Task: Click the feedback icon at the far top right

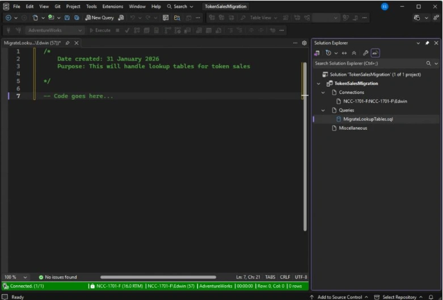Action: pyautogui.click(x=436, y=18)
